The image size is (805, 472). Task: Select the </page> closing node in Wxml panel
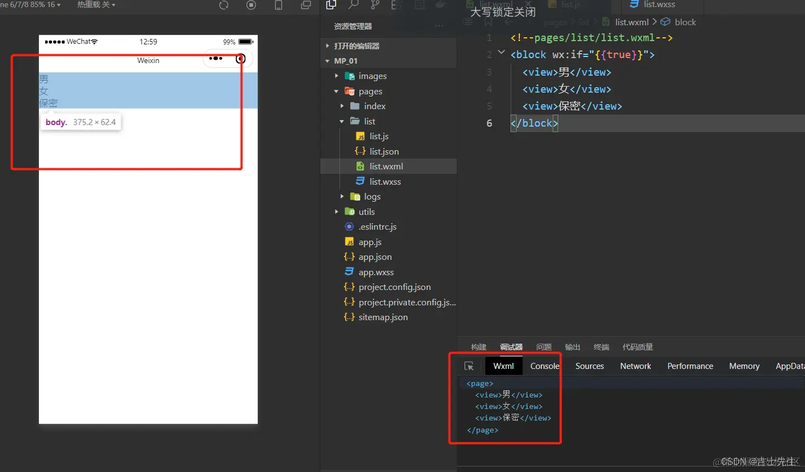tap(483, 430)
